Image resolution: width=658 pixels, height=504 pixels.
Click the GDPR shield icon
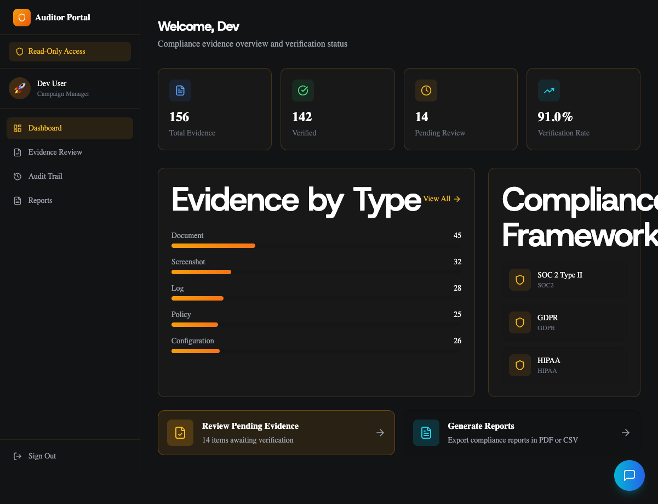519,322
